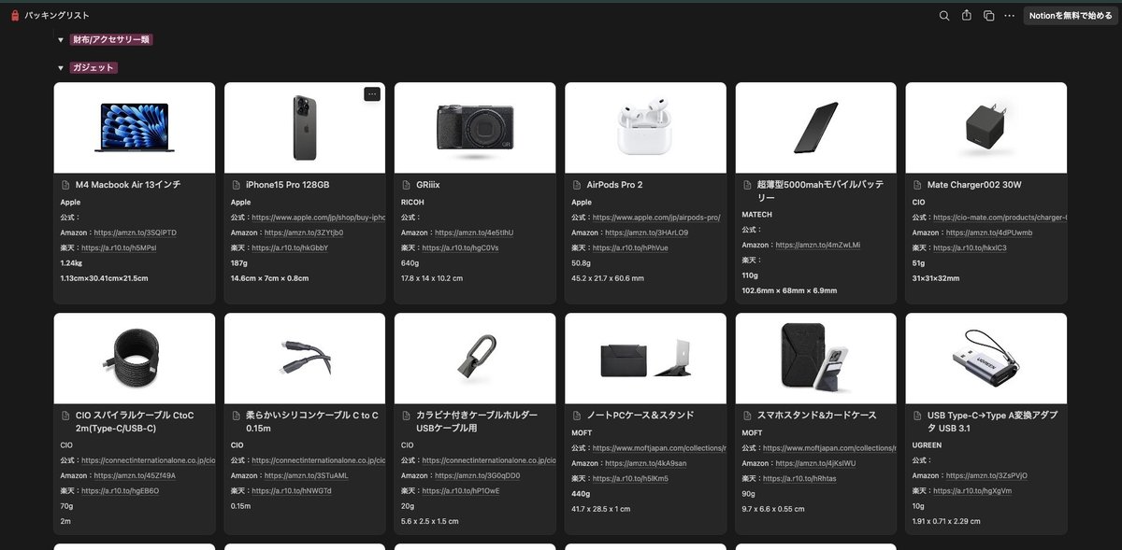Open the Mate Charger002 30W card title
Image resolution: width=1122 pixels, height=550 pixels.
974,185
